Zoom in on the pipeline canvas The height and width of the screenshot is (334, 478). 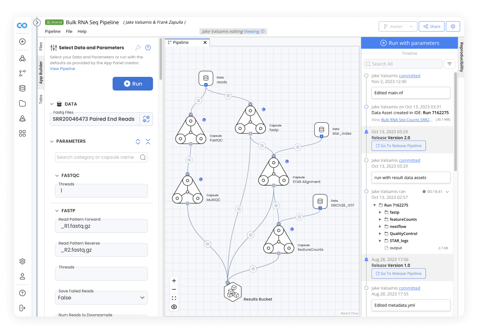click(x=174, y=280)
